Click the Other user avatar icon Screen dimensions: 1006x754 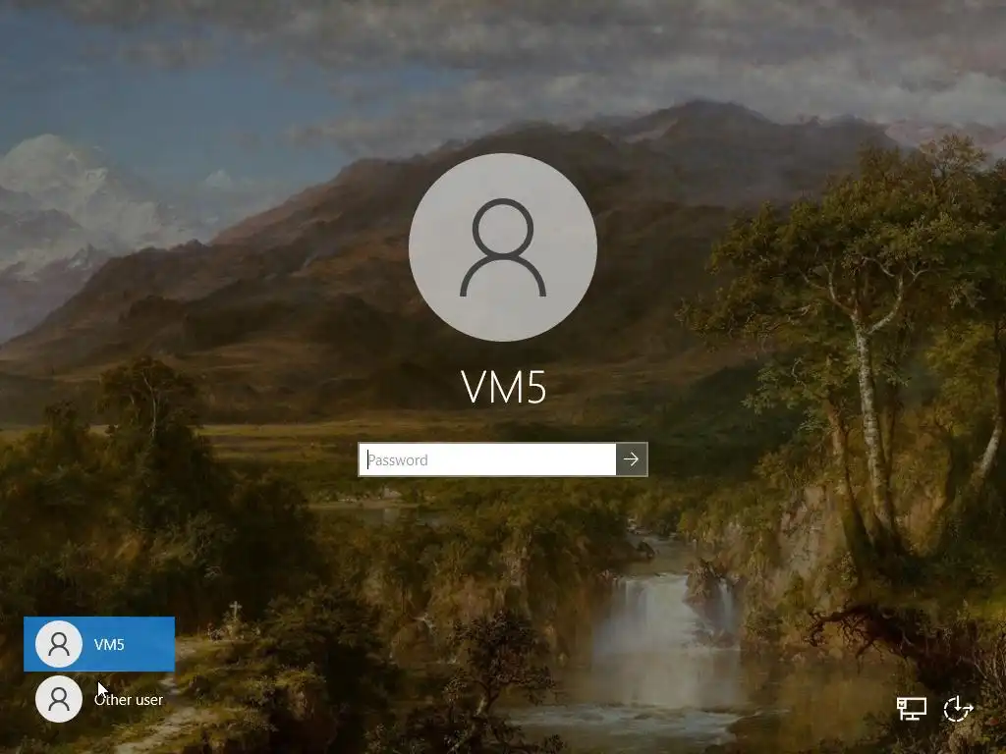click(x=59, y=699)
